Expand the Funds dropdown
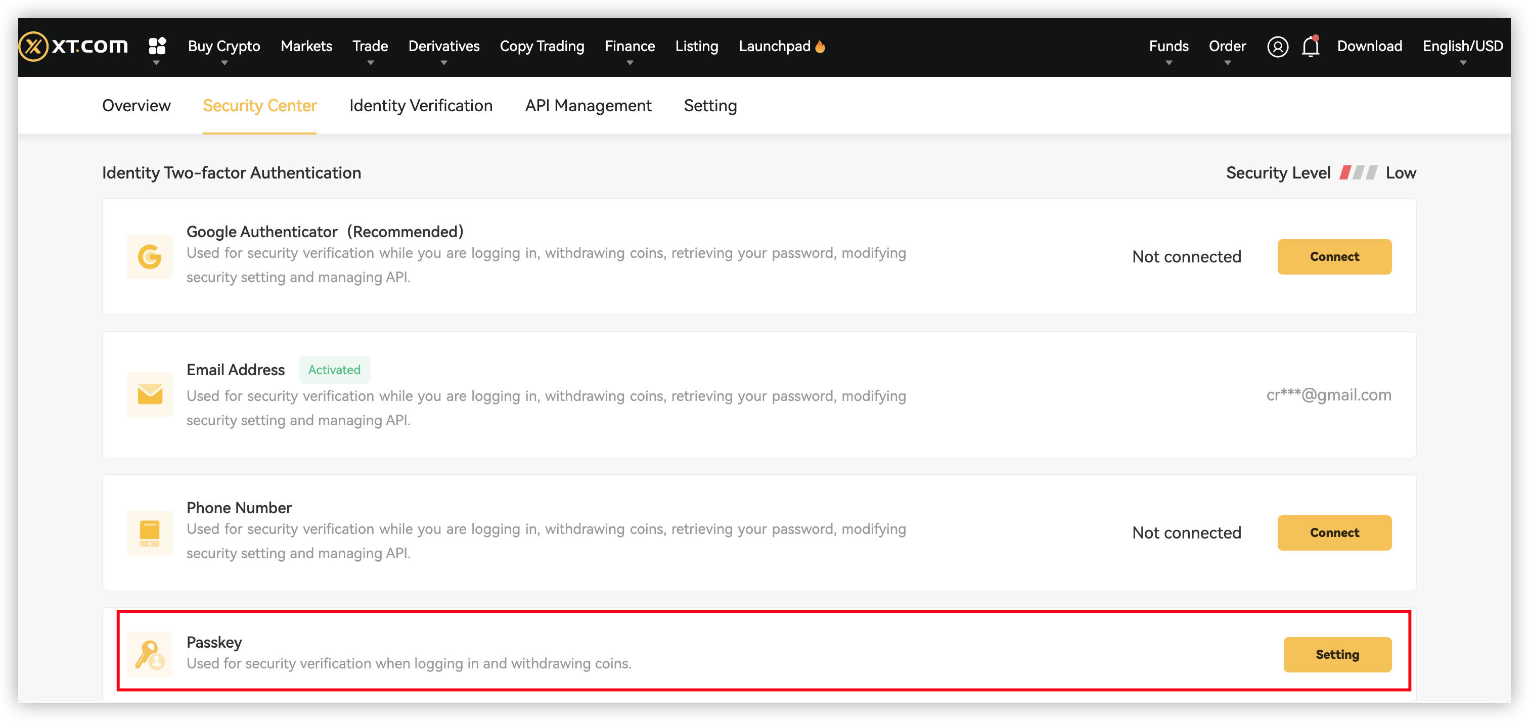Viewport: 1529px width, 721px height. tap(1168, 47)
